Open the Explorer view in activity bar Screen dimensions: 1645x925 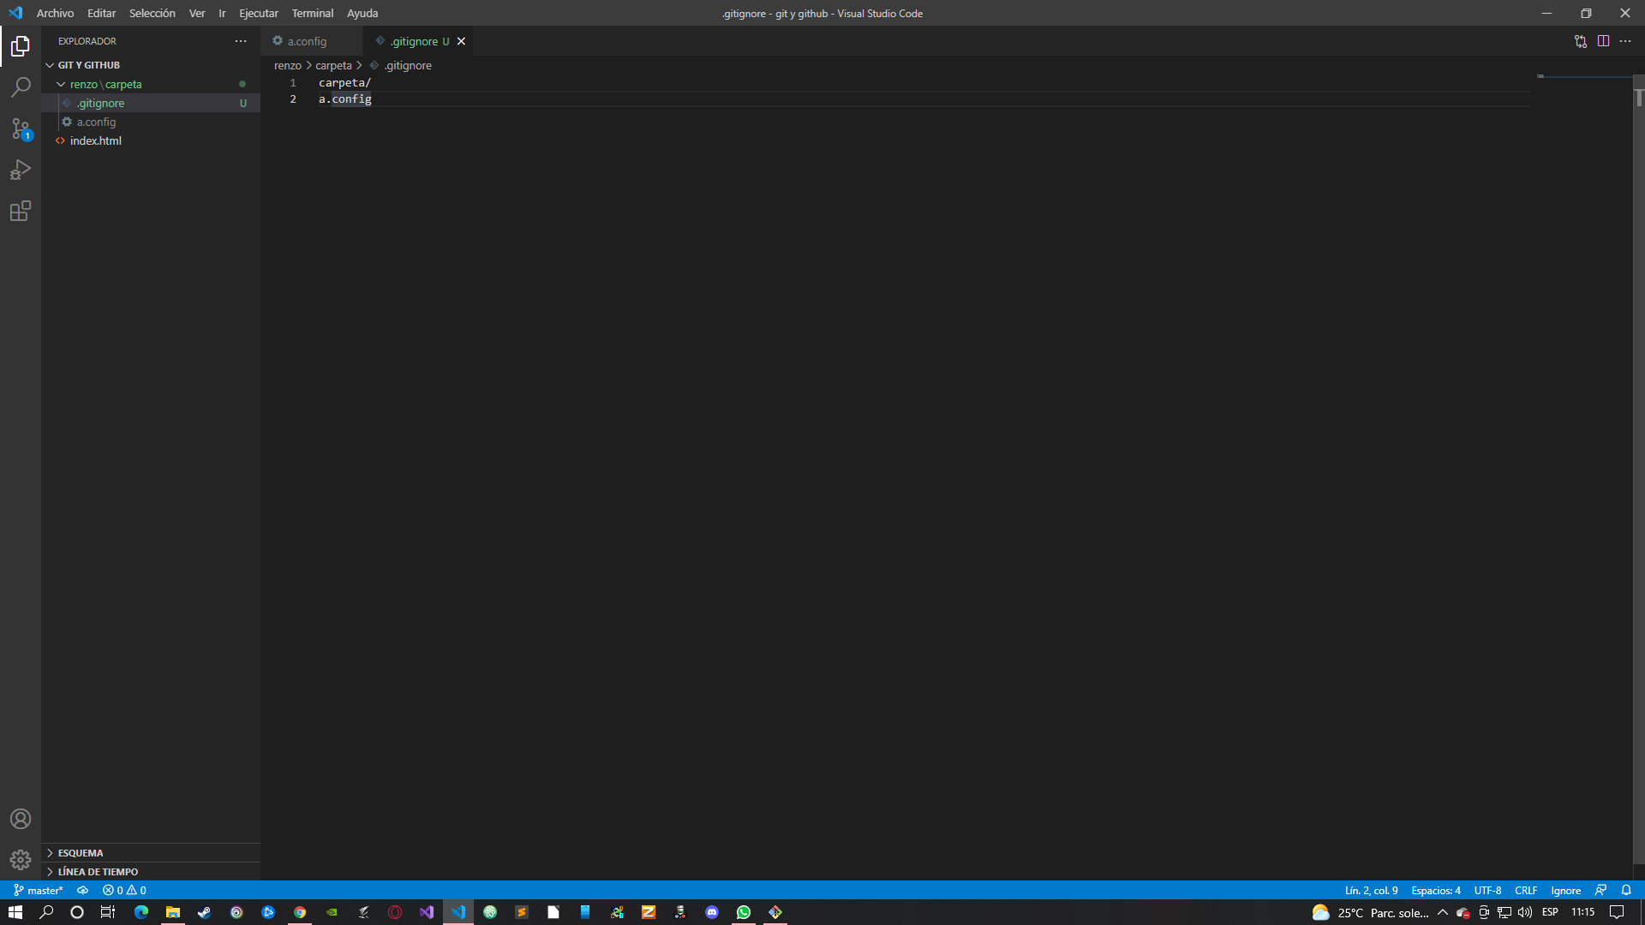click(21, 46)
